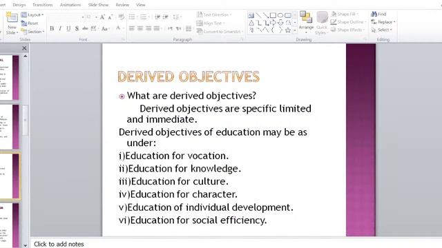Click the notes field 'Click to add notes'
The height and width of the screenshot is (248, 442).
pyautogui.click(x=59, y=244)
